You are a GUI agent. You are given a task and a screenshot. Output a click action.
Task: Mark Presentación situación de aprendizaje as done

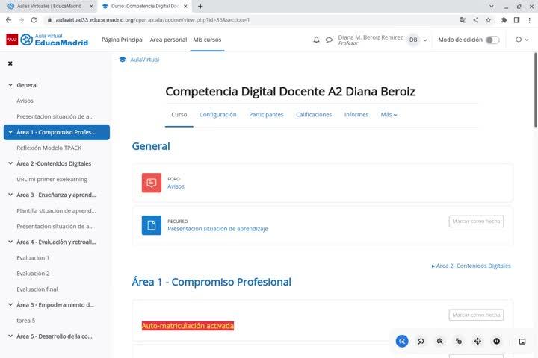476,222
